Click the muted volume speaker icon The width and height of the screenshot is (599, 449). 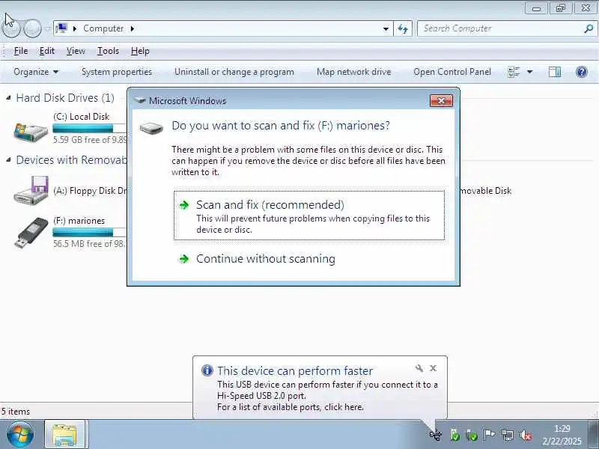coord(526,435)
